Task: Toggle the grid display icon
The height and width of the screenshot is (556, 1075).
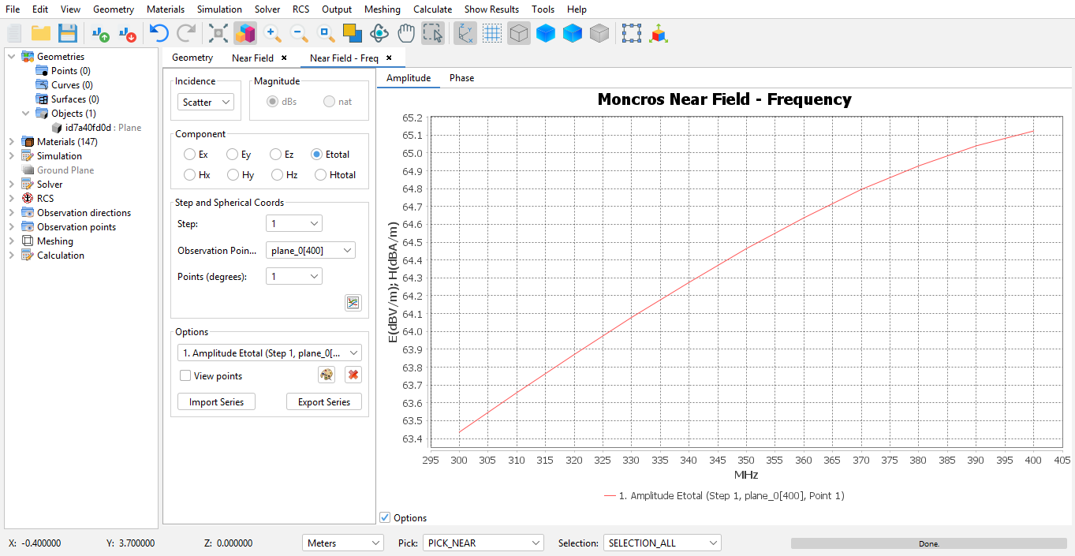Action: click(x=492, y=33)
